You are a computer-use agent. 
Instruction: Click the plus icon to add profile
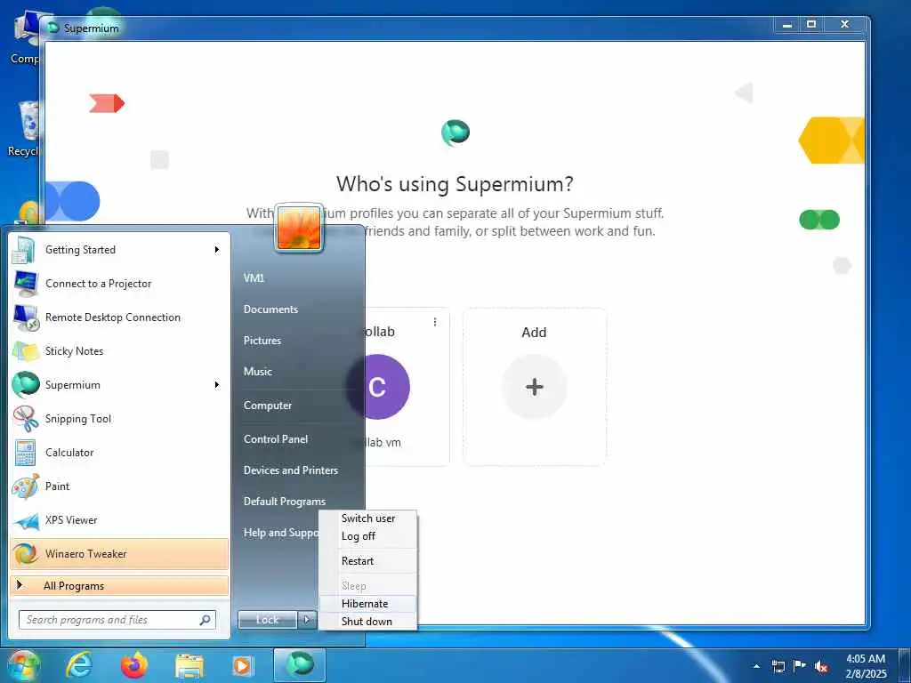click(x=534, y=387)
